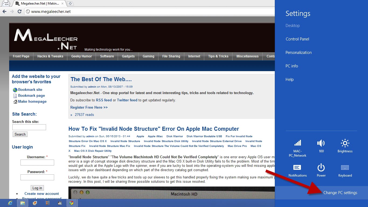Click the Apple iMac tag link
Screen dimensions: 368x207
point(155,136)
